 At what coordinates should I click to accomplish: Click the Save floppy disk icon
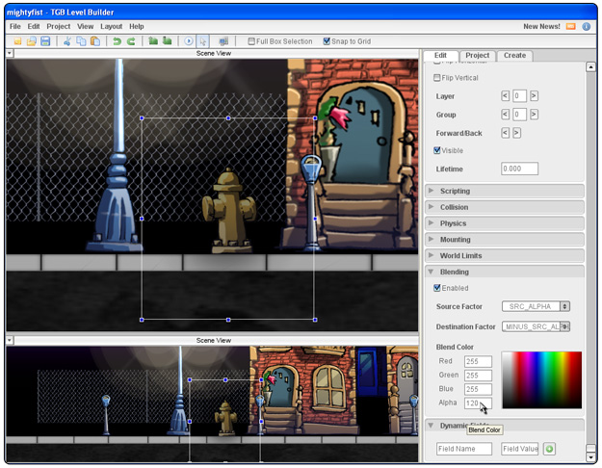[x=45, y=41]
